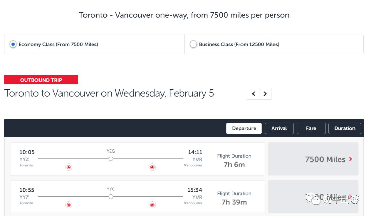This screenshot has width=371, height=216.
Task: Click the YYC stopover marker circle
Action: tap(111, 196)
